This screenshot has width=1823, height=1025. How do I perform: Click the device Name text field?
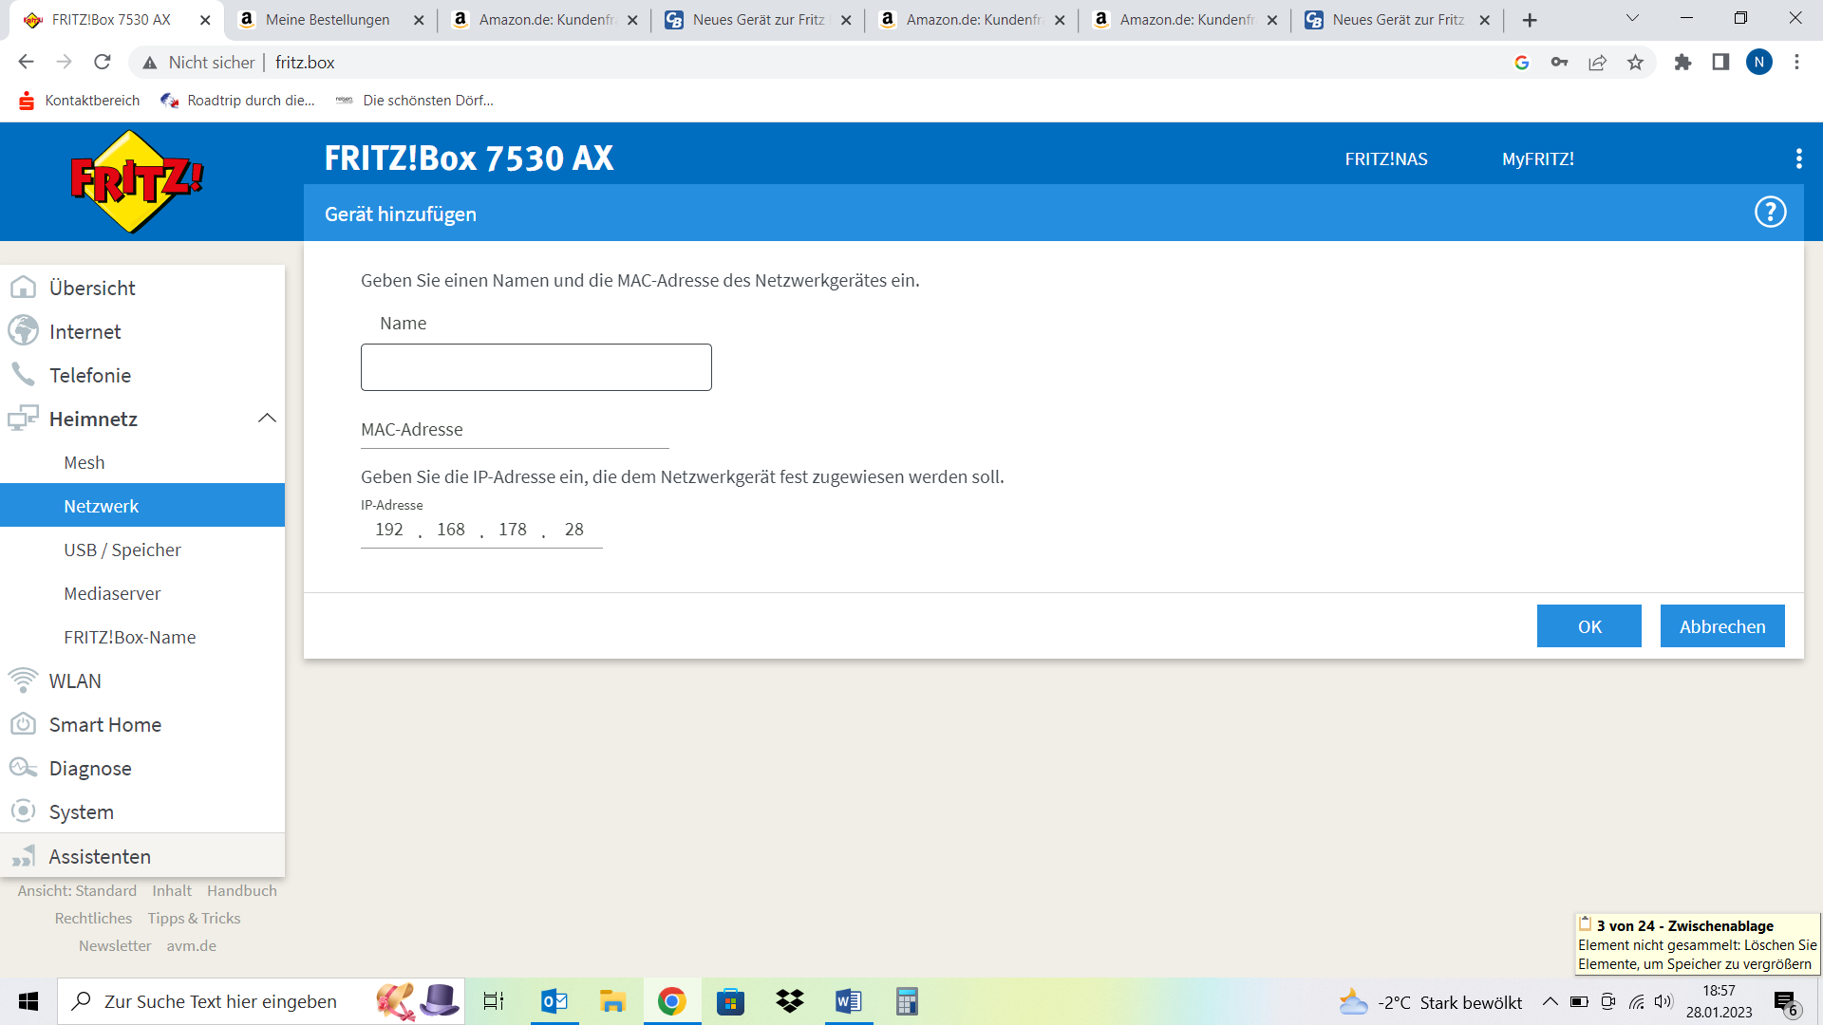tap(536, 367)
